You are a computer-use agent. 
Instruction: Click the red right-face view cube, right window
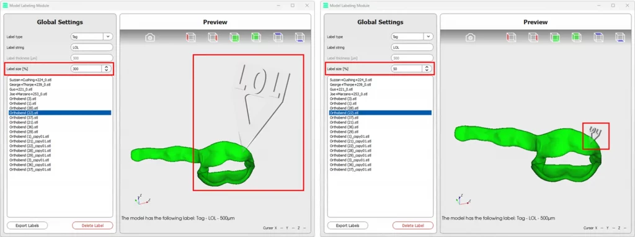coord(533,38)
